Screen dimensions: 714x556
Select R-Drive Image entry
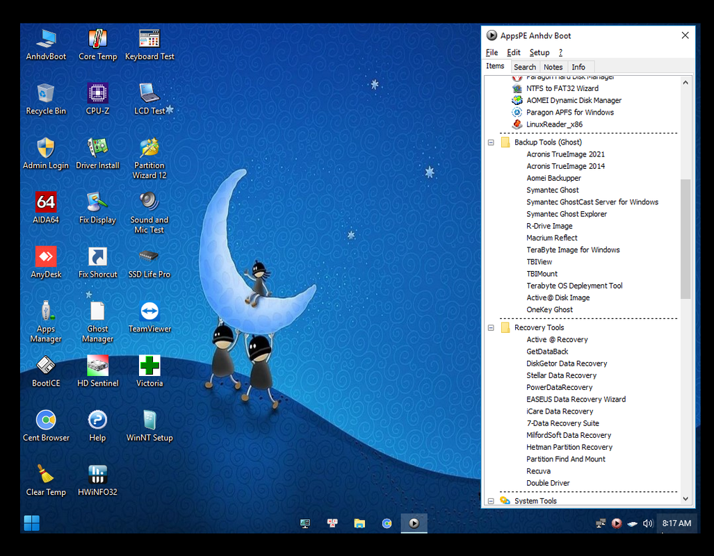point(549,227)
